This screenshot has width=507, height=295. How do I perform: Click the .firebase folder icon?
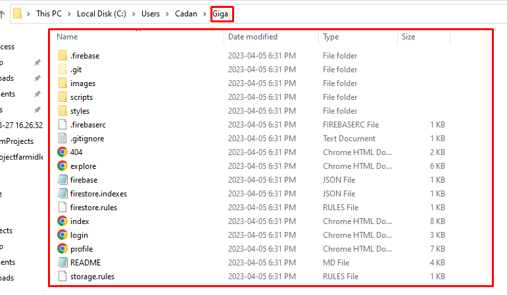(62, 56)
